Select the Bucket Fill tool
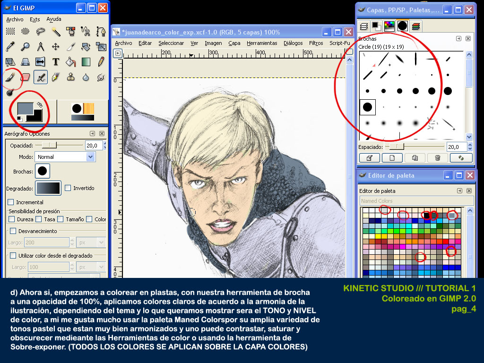The image size is (484, 363). pyautogui.click(x=71, y=62)
